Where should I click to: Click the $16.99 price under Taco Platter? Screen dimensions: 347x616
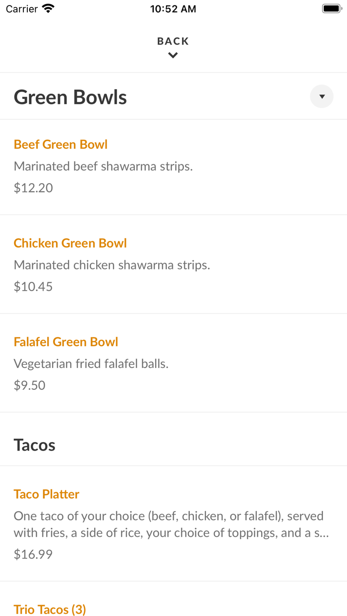33,554
